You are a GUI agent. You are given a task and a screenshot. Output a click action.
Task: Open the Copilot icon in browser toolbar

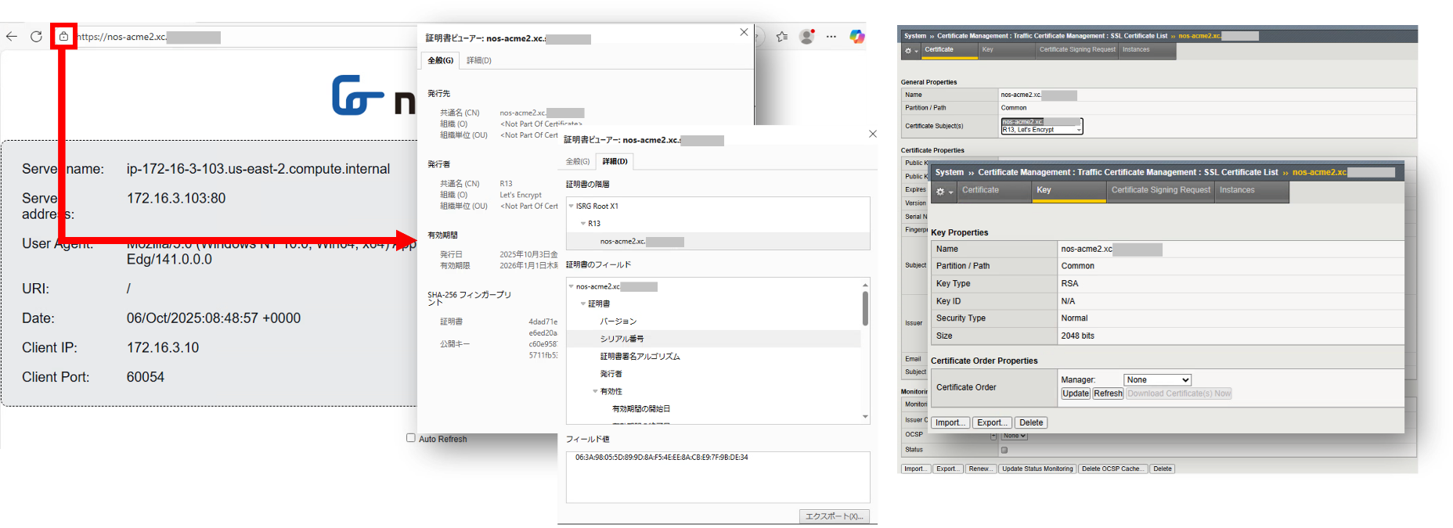click(x=856, y=37)
